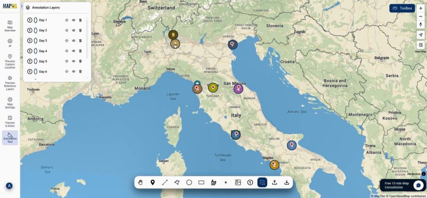Delete the Day 5 layer
The width and height of the screenshot is (427, 198).
(80, 61)
